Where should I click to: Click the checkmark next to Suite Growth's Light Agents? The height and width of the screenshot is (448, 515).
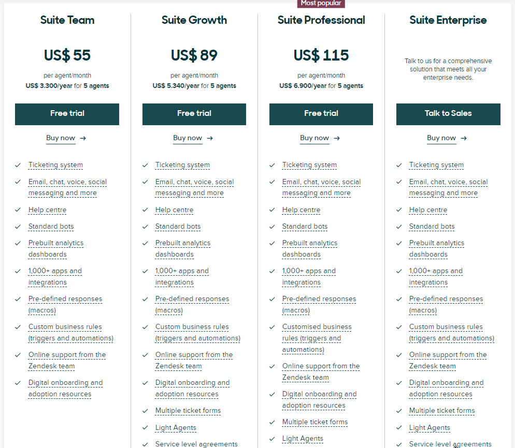[x=145, y=428]
